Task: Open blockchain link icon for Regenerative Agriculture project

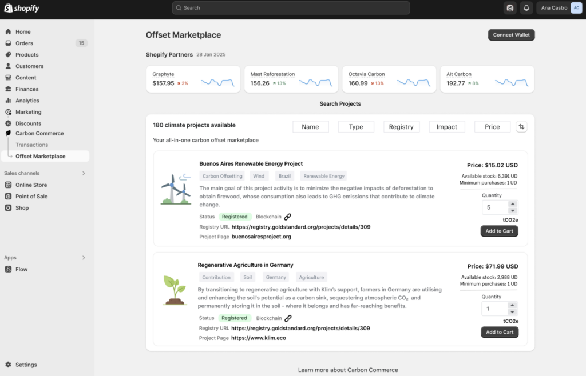Action: pyautogui.click(x=288, y=318)
